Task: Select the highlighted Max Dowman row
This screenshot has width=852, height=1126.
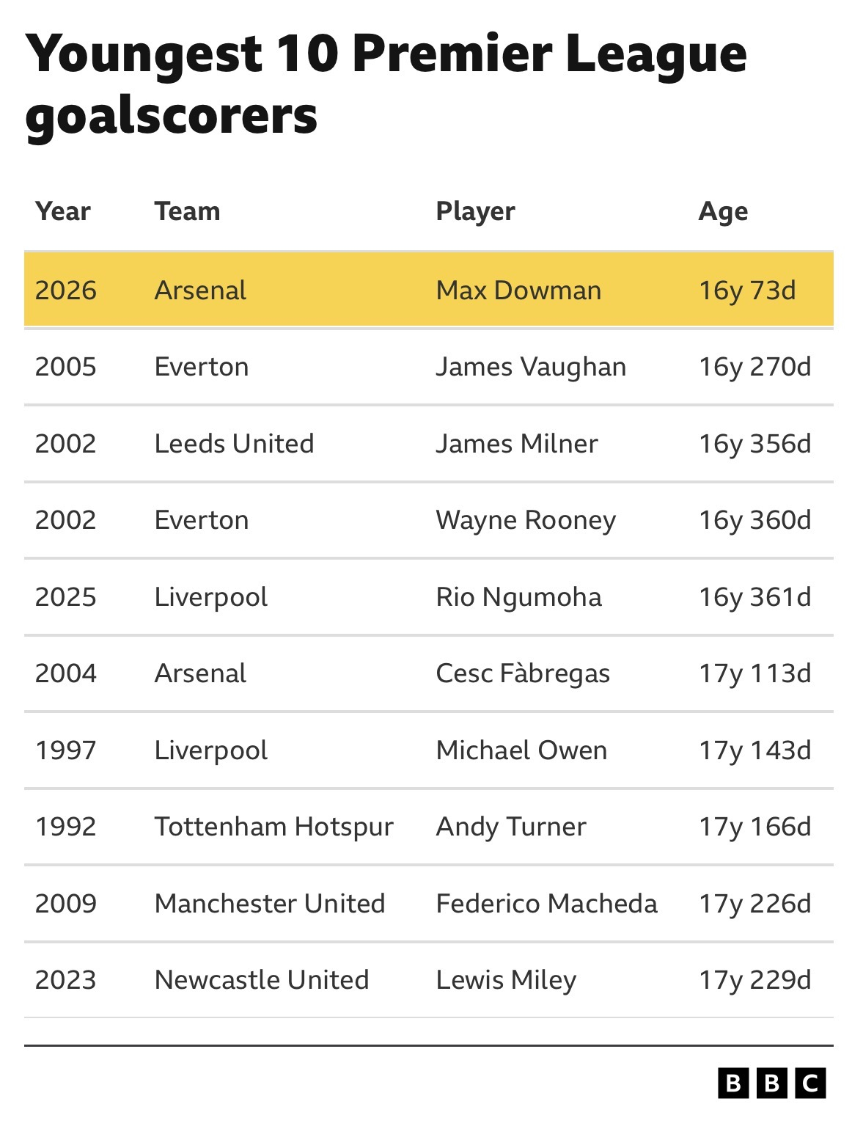Action: click(428, 290)
